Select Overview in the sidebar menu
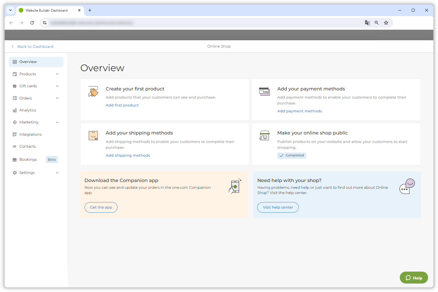 28,62
